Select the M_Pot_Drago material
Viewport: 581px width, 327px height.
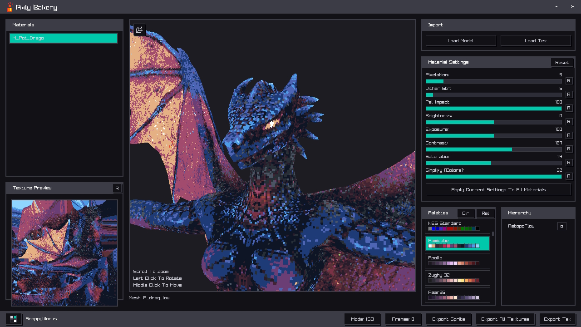(64, 38)
